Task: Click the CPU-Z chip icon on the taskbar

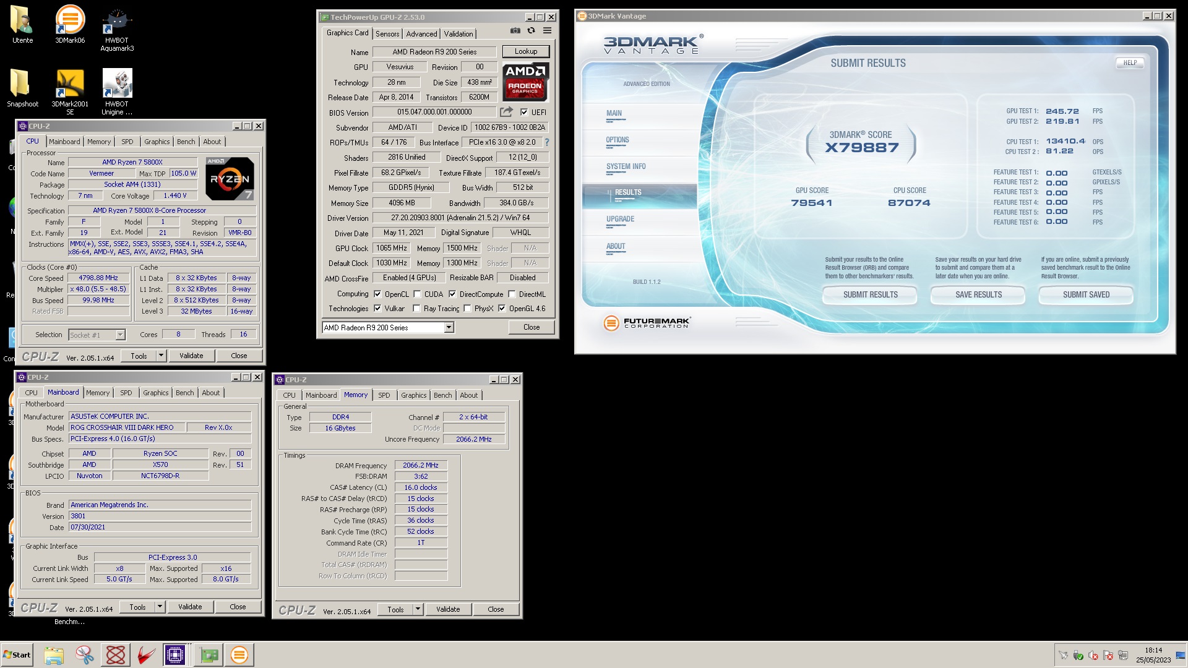Action: (175, 655)
